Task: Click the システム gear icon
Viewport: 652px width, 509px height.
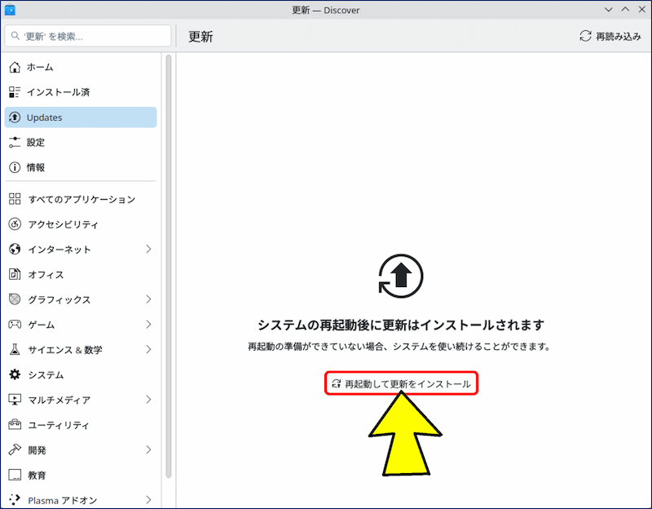Action: click(x=15, y=374)
